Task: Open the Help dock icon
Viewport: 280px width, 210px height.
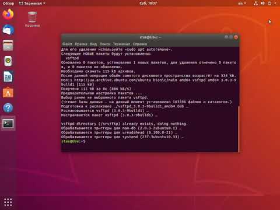Action: [x=8, y=108]
